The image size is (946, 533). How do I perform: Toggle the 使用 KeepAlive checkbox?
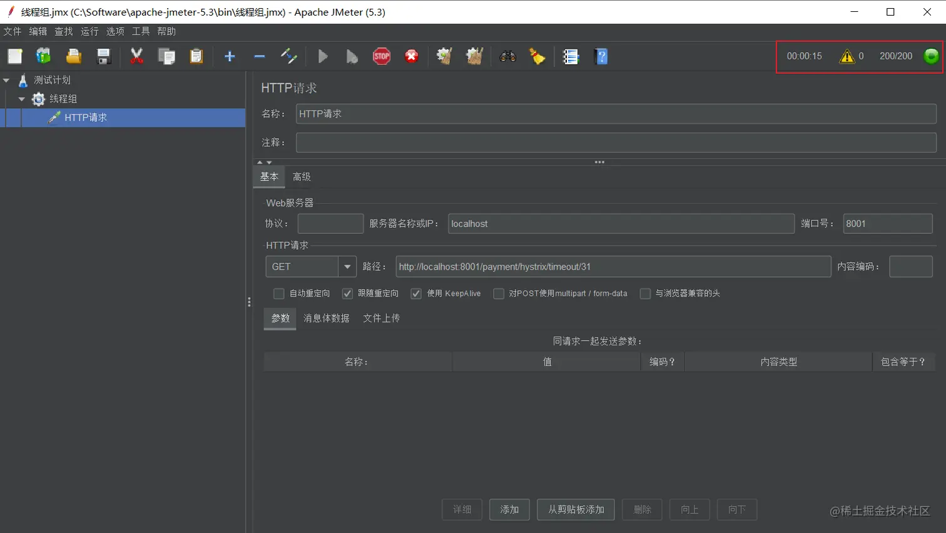pyautogui.click(x=416, y=293)
